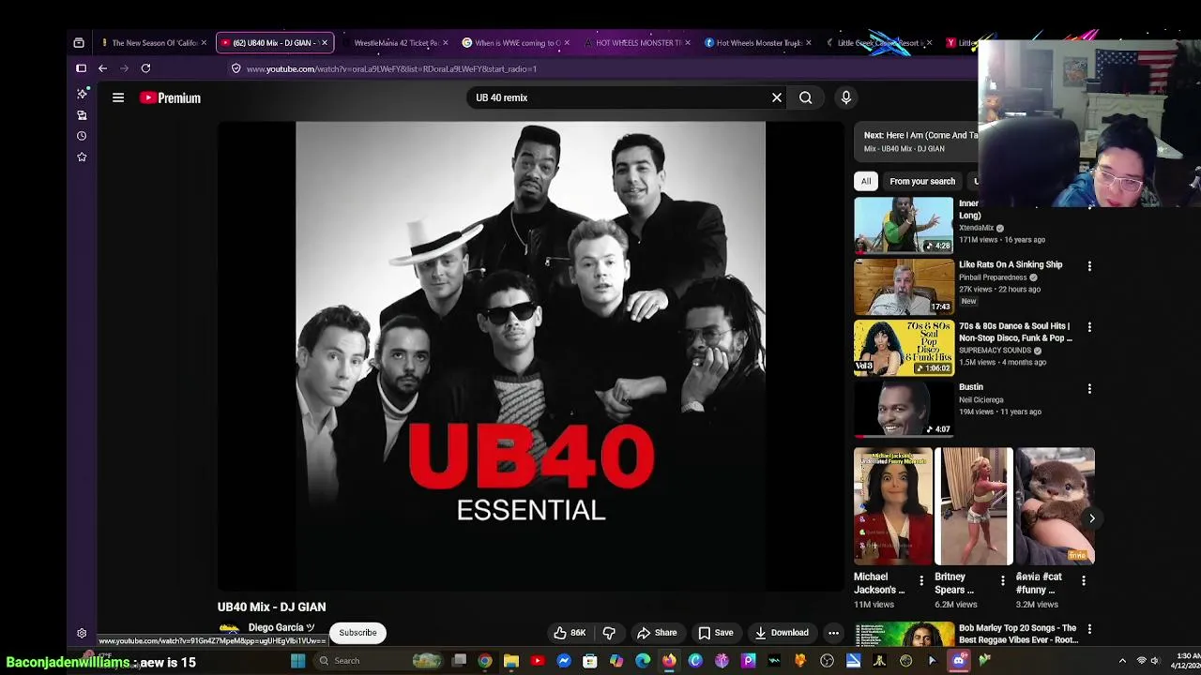
Task: Go to YouTube Premium home logo
Action: [x=170, y=97]
